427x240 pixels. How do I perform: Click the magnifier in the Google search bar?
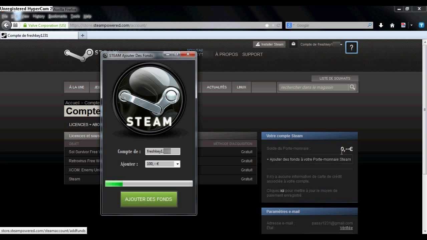click(x=369, y=25)
